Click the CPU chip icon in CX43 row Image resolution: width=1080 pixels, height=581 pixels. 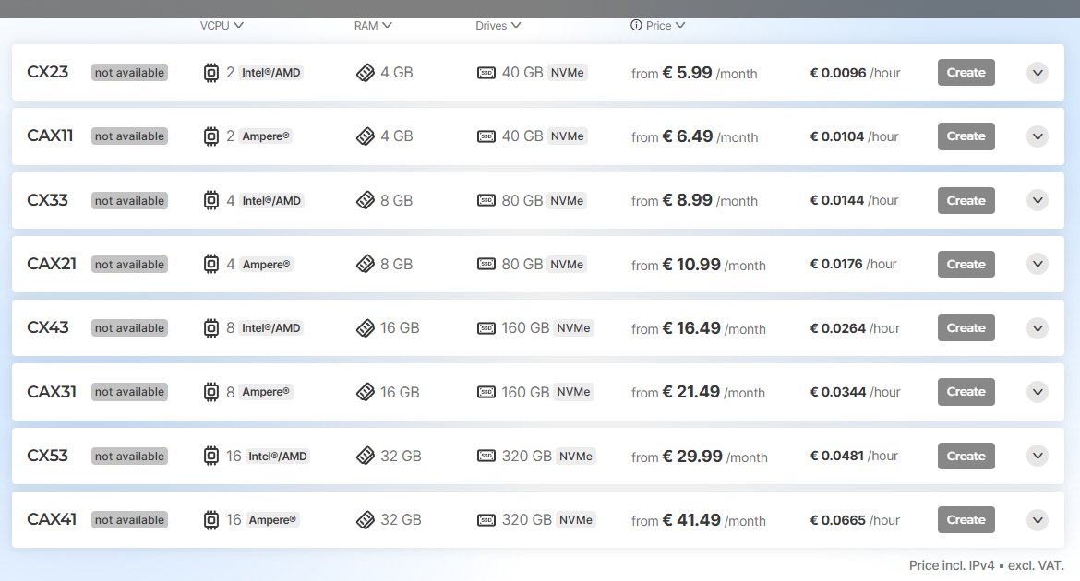211,327
